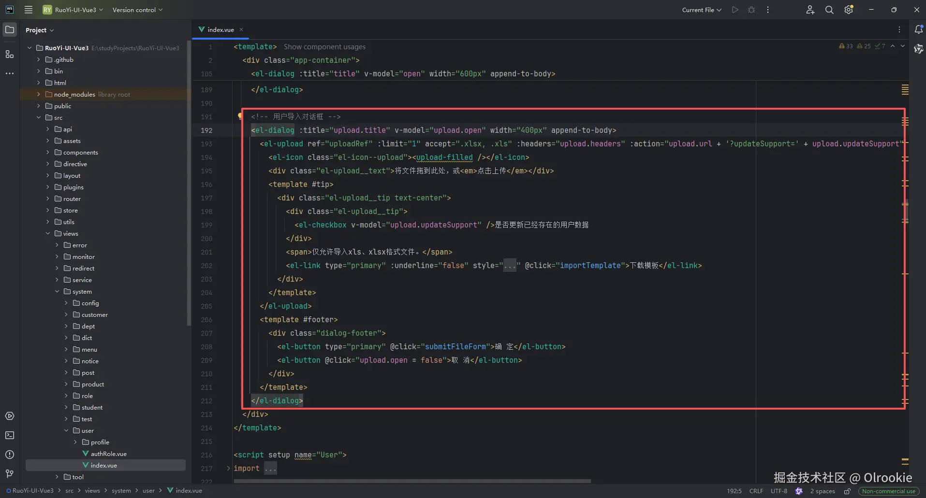Image resolution: width=926 pixels, height=498 pixels.
Task: Click the intention lightbulb on line 191
Action: click(x=240, y=116)
